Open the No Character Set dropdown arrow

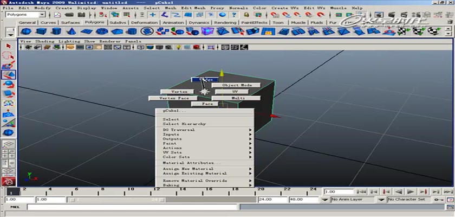(x=381, y=200)
